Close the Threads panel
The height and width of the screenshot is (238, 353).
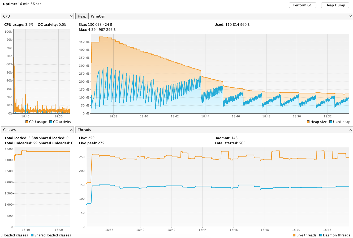pos(351,130)
